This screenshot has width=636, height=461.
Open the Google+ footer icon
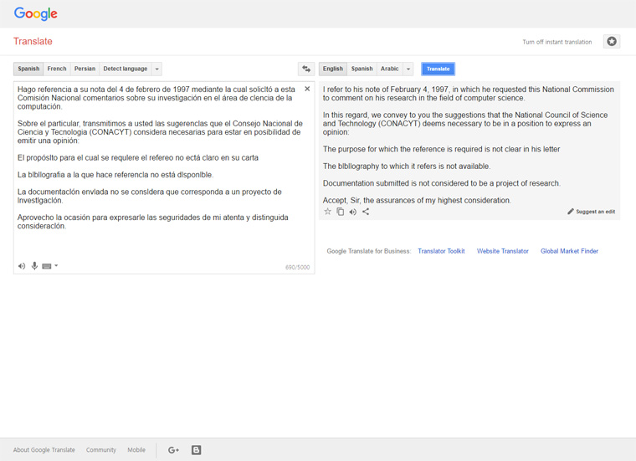(173, 450)
